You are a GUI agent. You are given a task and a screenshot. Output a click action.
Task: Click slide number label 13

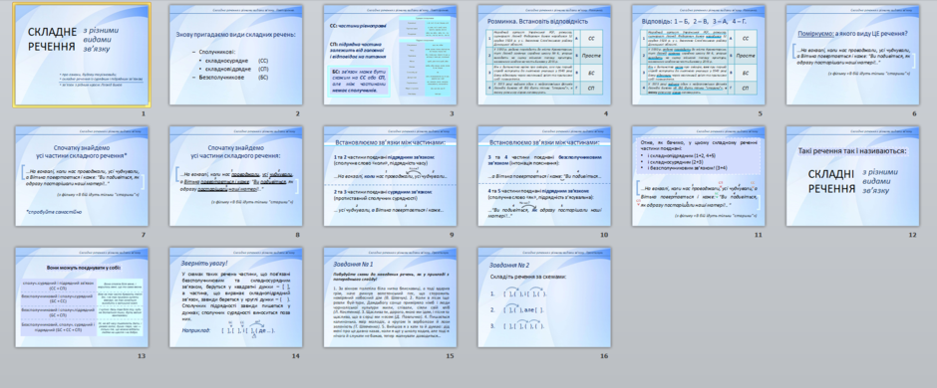143,356
